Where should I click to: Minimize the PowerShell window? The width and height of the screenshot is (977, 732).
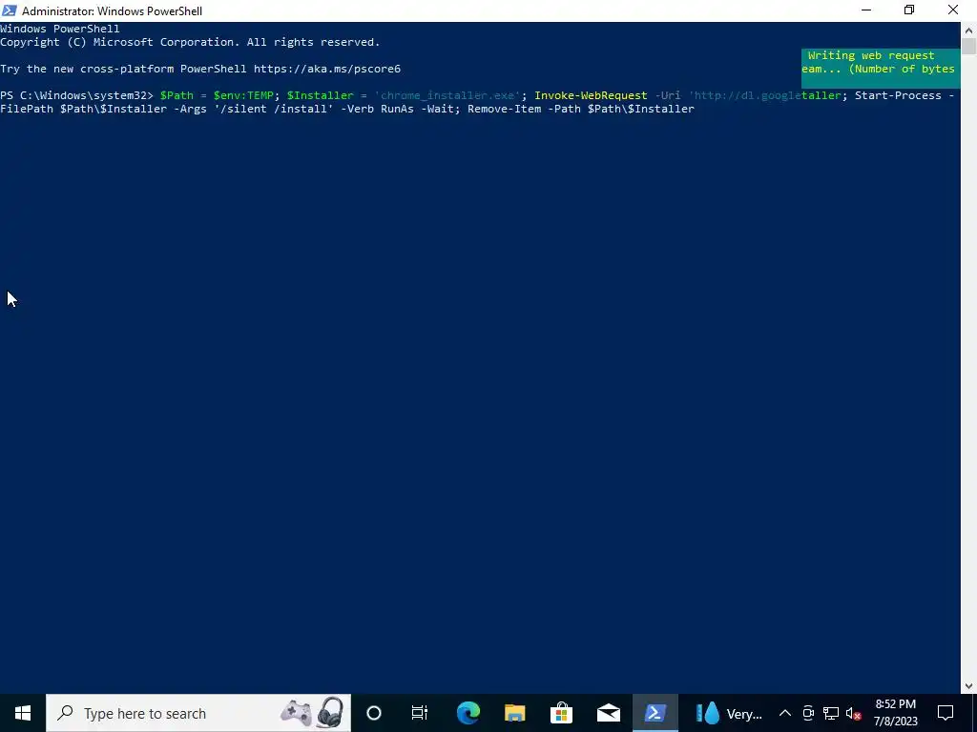pos(866,10)
